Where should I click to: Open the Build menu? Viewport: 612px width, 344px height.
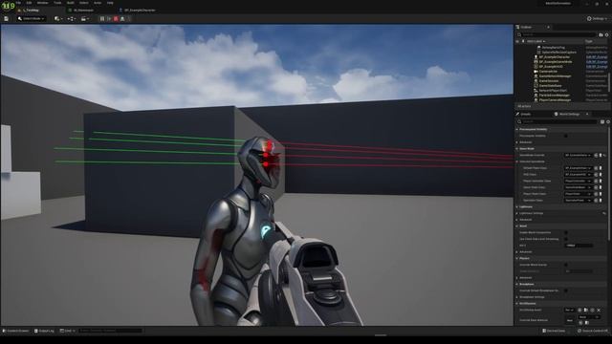tap(70, 3)
